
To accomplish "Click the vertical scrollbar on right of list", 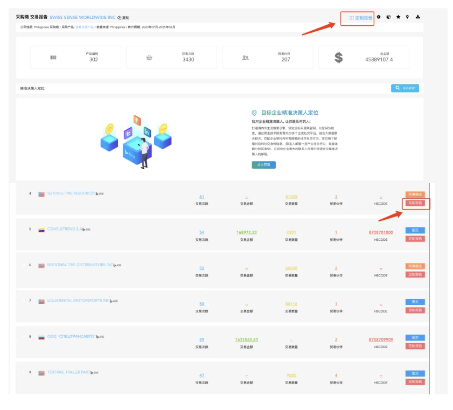I will tap(429, 291).
